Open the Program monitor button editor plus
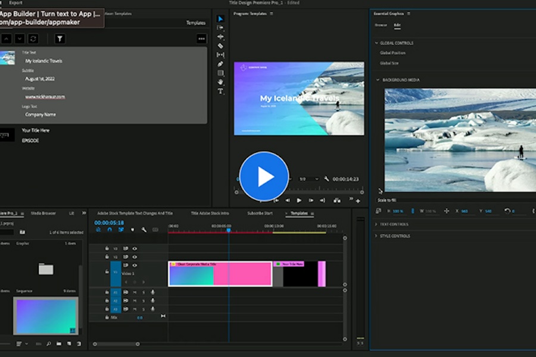 pyautogui.click(x=358, y=201)
